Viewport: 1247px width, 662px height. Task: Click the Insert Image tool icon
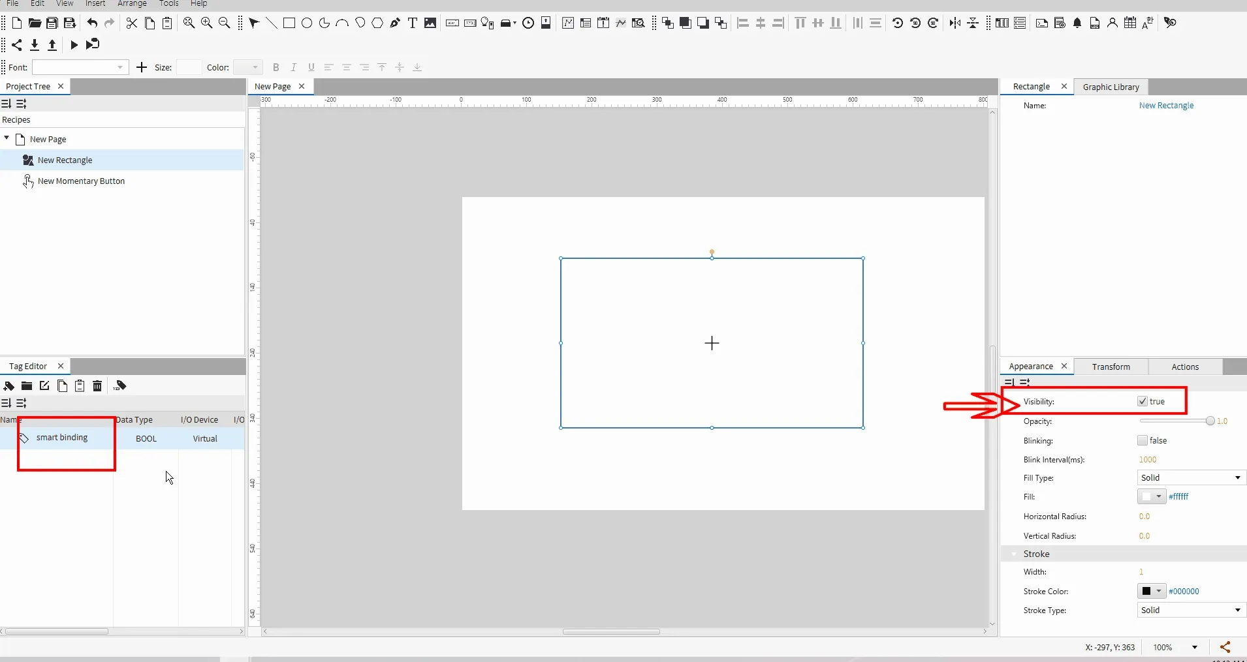coord(430,23)
